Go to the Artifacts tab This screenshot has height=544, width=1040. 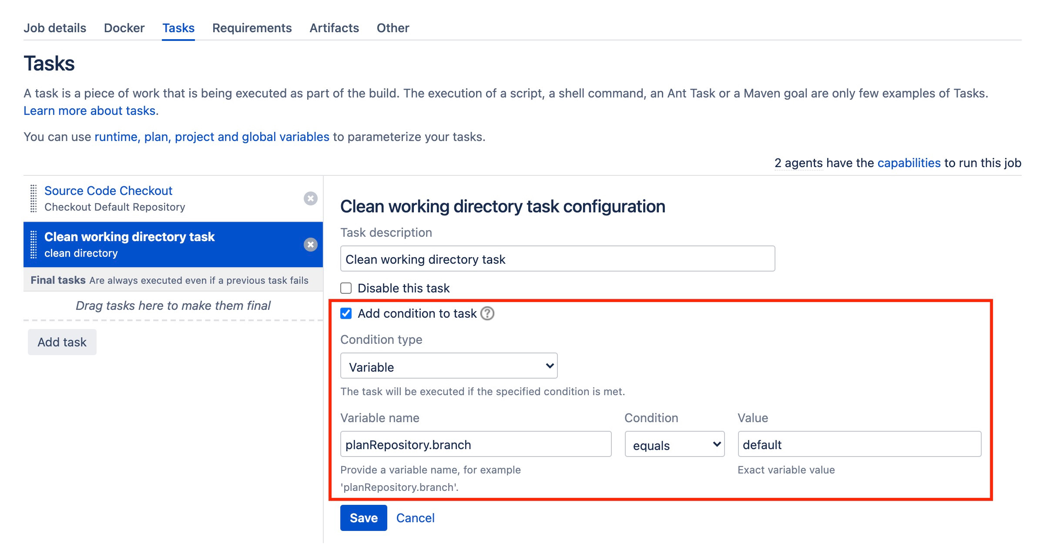pos(334,28)
